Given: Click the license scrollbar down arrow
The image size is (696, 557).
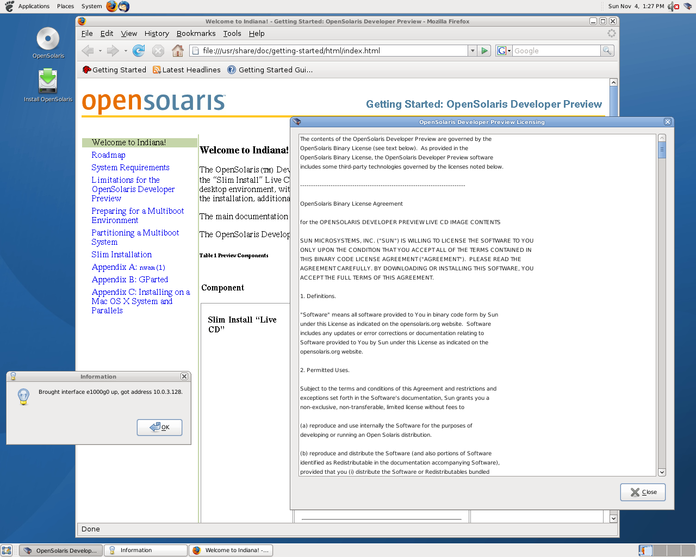Looking at the screenshot, I should (x=662, y=472).
